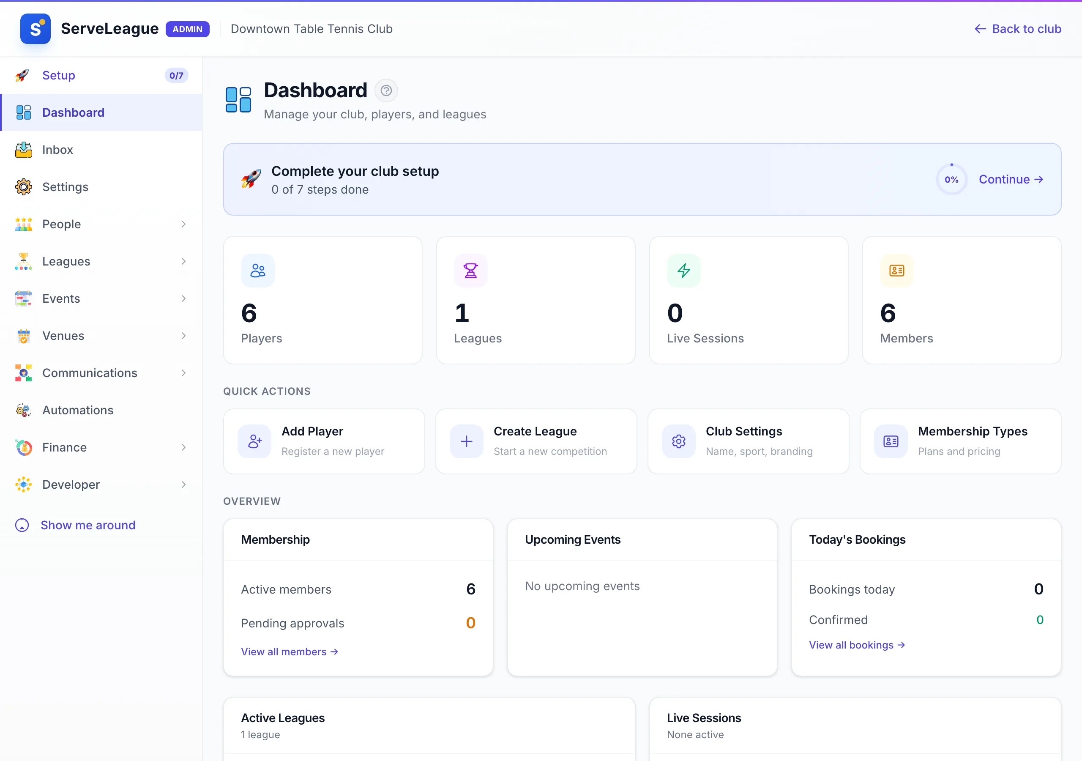This screenshot has height=761, width=1082.
Task: Expand the Communications menu chevron
Action: 183,373
